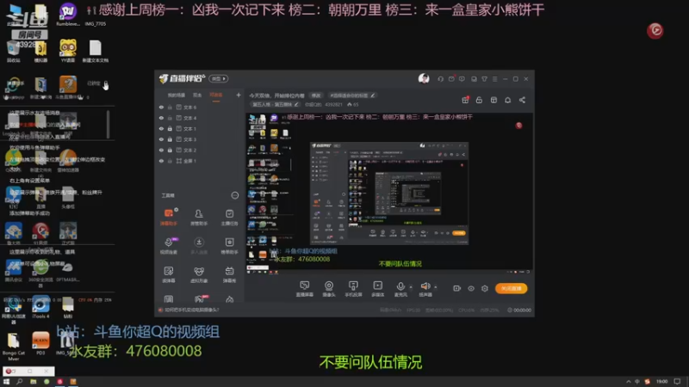Toggle the lock on 文本 1 layer
Screen dimensions: 689x387
[x=170, y=128]
